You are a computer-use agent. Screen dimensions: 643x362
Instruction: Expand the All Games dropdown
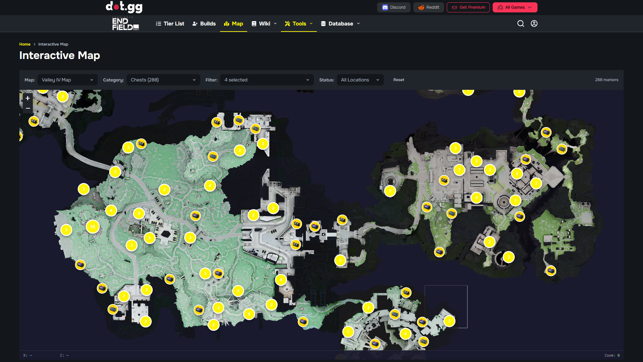(515, 7)
